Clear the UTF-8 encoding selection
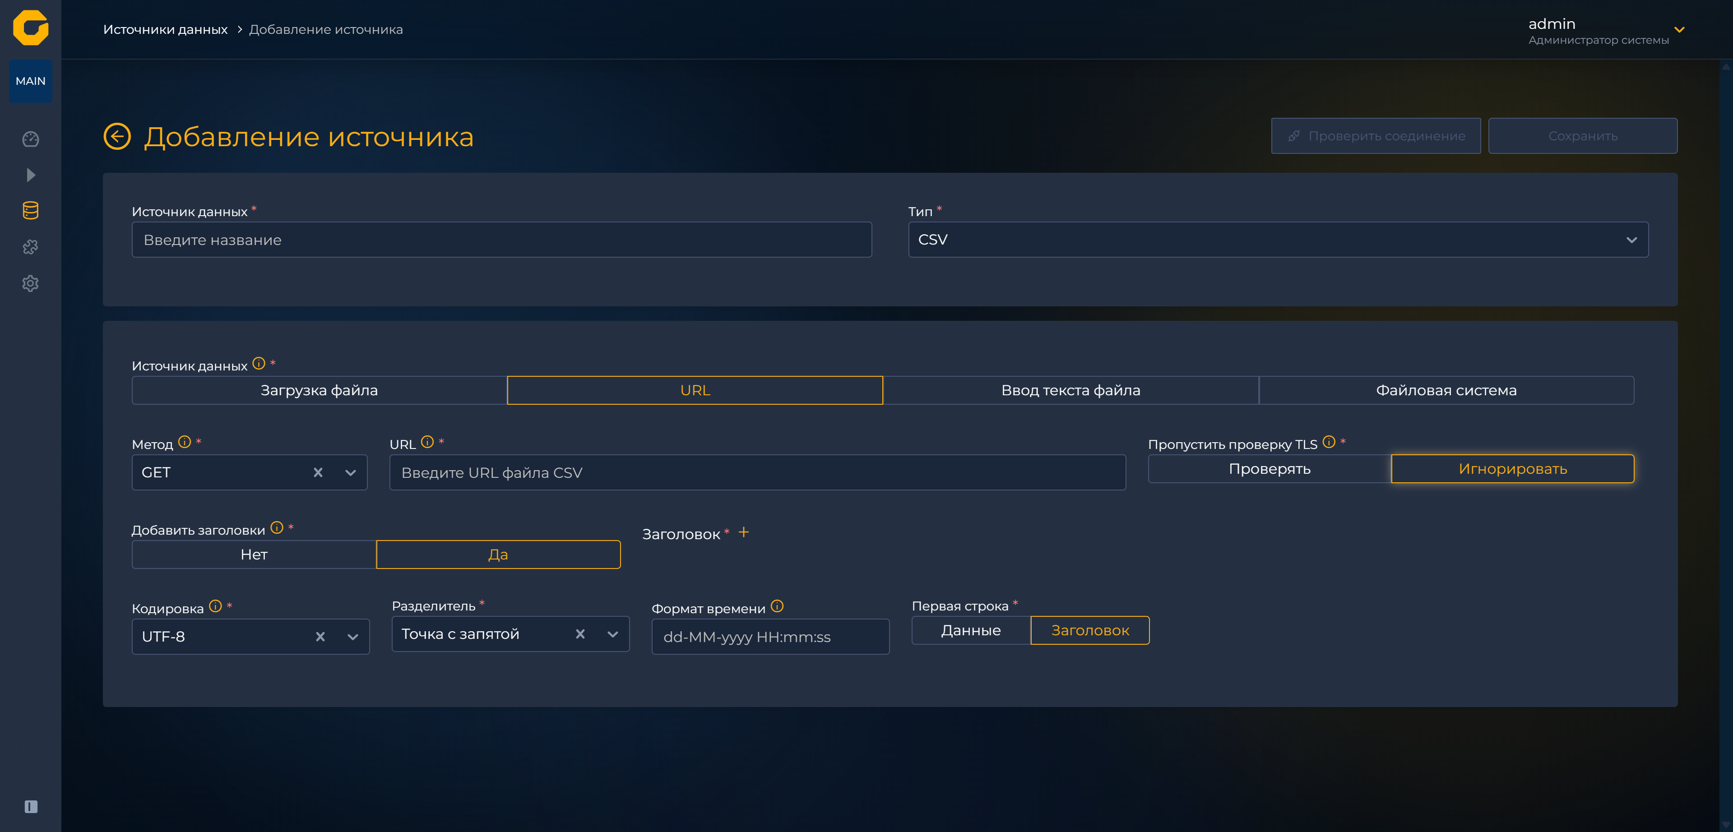This screenshot has width=1733, height=832. [x=320, y=637]
